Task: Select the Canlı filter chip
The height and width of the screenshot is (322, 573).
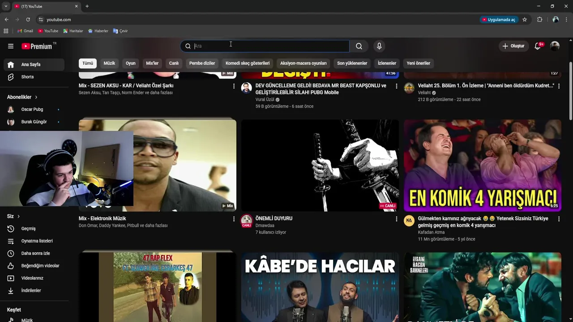Action: click(174, 63)
